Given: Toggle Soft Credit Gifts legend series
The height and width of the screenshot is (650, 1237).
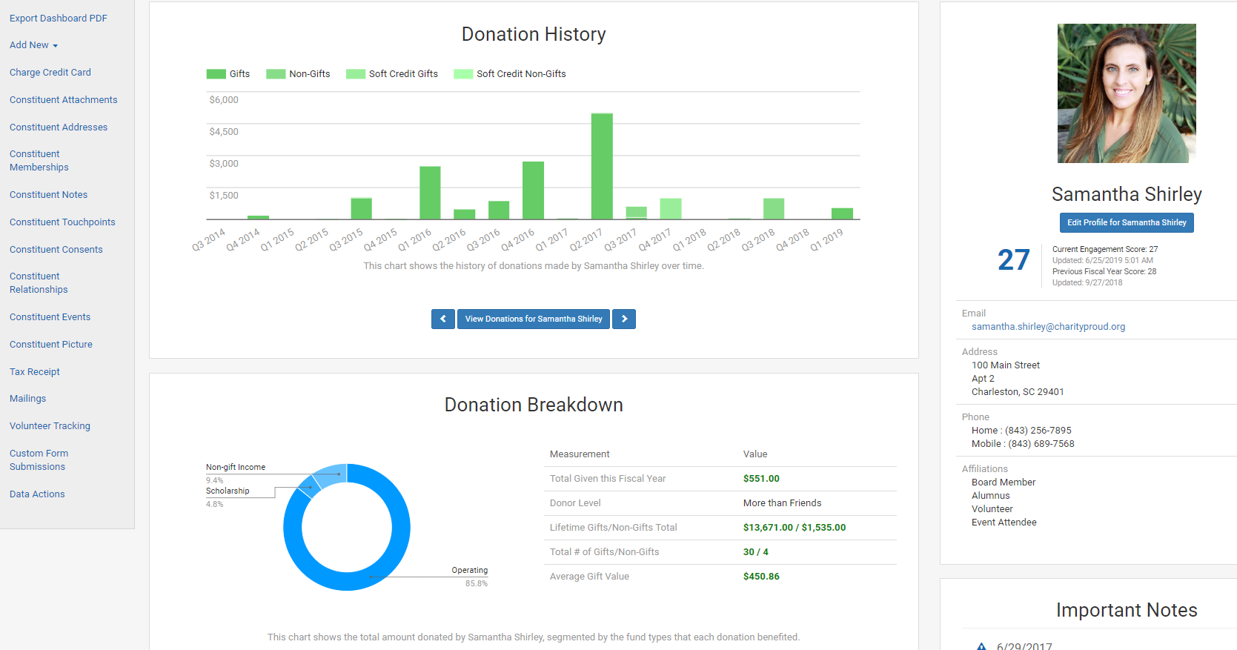Looking at the screenshot, I should [x=392, y=74].
